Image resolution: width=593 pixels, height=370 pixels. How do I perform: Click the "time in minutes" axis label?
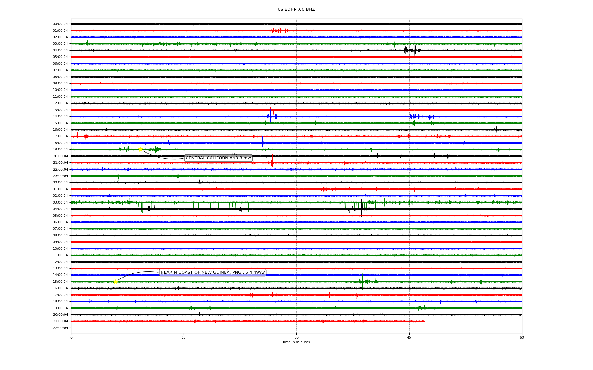point(296,342)
